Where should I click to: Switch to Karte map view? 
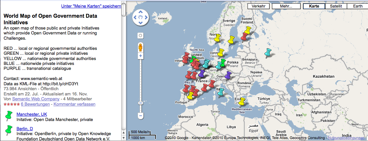314,6
